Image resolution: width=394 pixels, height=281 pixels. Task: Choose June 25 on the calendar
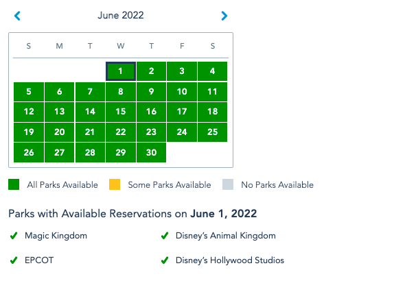point(212,132)
